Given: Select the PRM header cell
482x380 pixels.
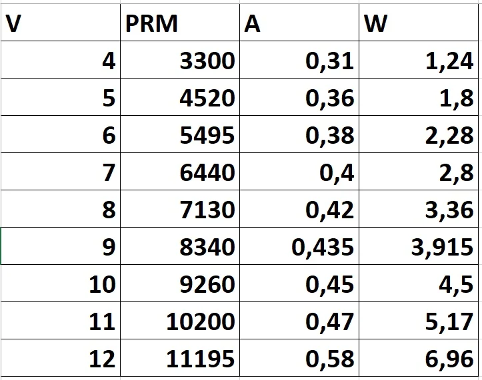Looking at the screenshot, I should coord(180,23).
